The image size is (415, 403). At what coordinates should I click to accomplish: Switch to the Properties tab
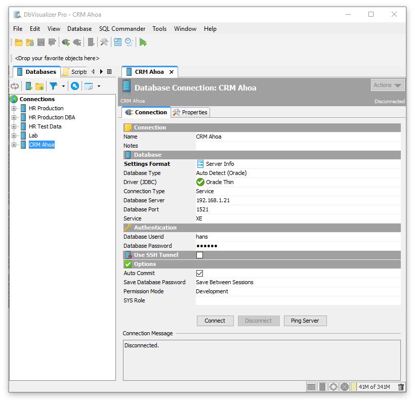pyautogui.click(x=190, y=112)
